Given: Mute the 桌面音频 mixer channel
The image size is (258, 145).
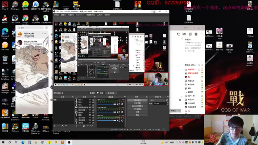Looking at the screenshot, I should click(x=118, y=121).
